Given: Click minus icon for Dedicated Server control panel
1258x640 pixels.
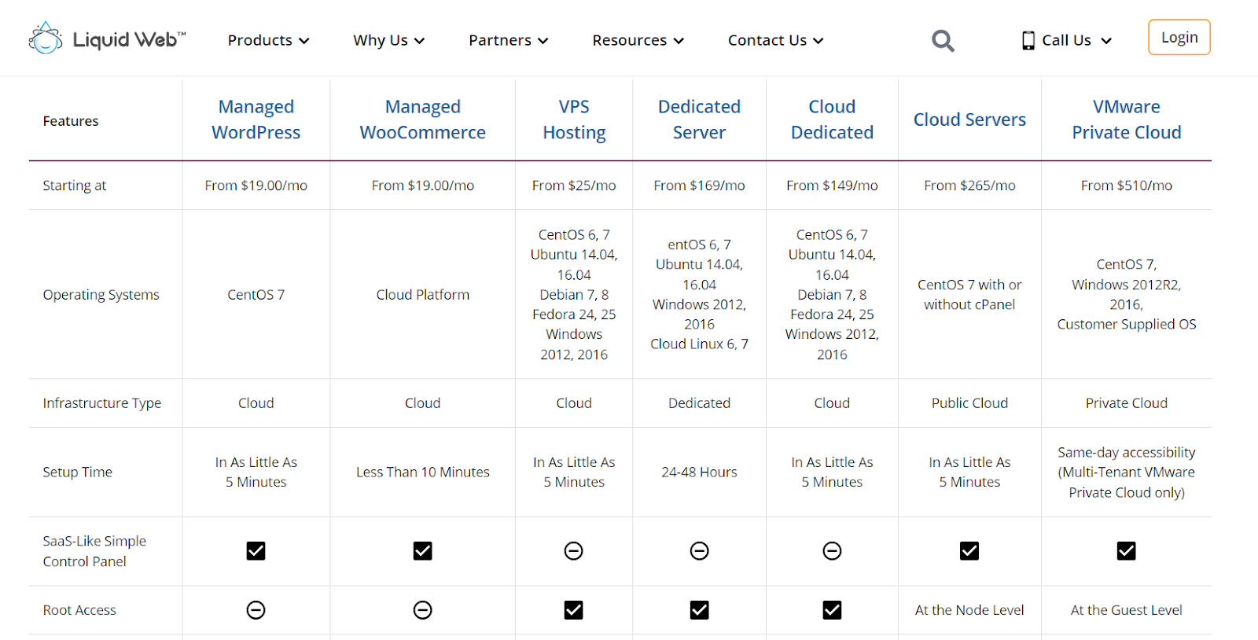Looking at the screenshot, I should (699, 551).
